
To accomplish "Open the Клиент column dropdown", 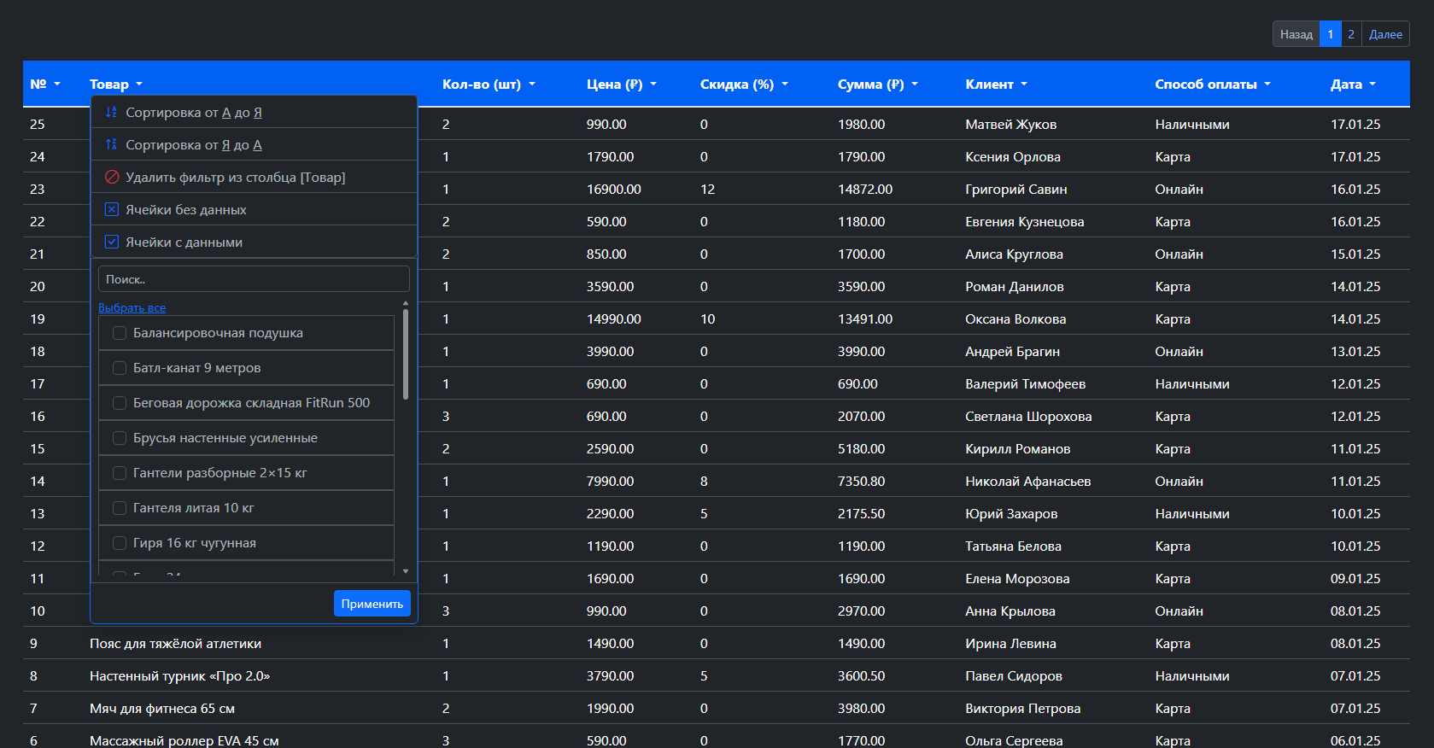I will tap(1024, 84).
